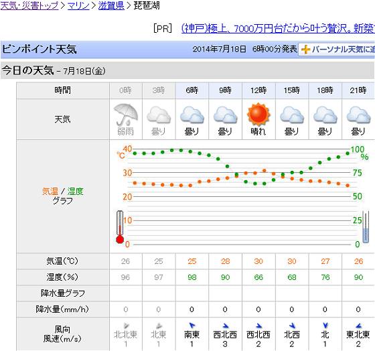The height and width of the screenshot is (351, 375).
Task: Select the 12時 column header
Action: pyautogui.click(x=258, y=90)
